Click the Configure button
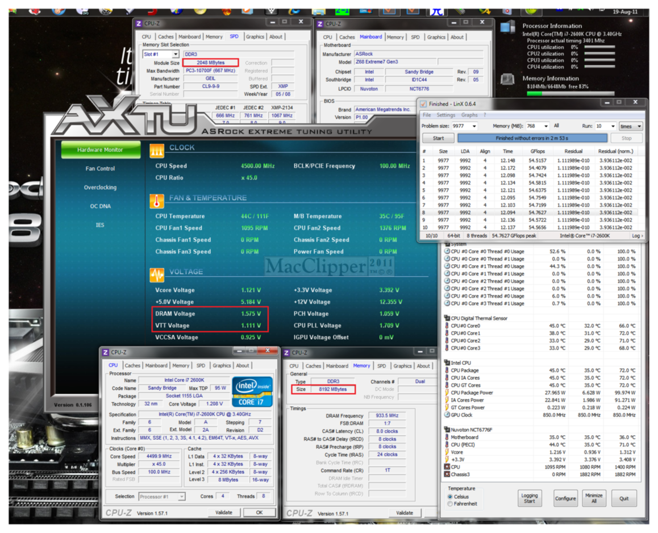This screenshot has width=658, height=533. coord(565,498)
